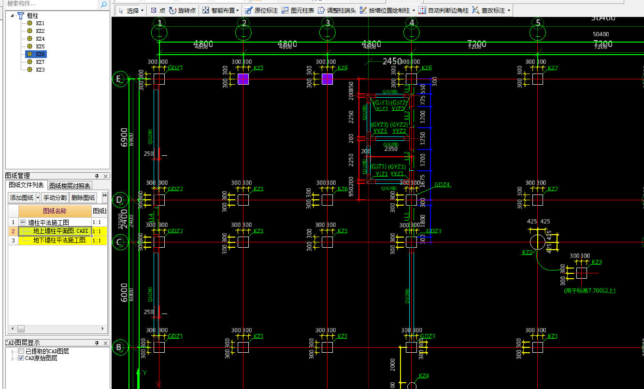Click the 按墙位置绘制柱 tool
The height and width of the screenshot is (389, 644).
385,10
